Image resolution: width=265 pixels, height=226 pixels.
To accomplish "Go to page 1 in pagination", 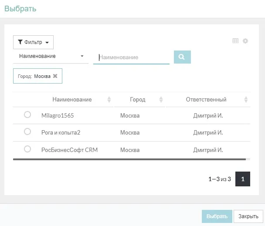I will click(243, 179).
